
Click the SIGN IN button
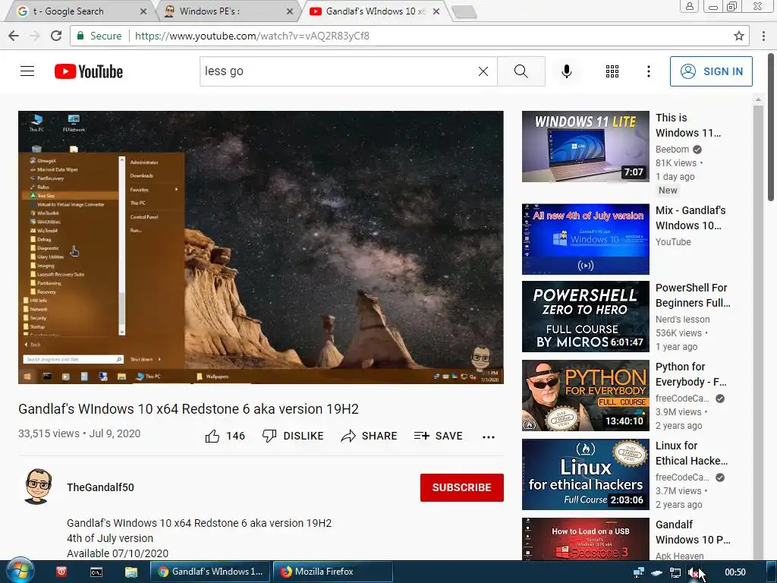711,71
